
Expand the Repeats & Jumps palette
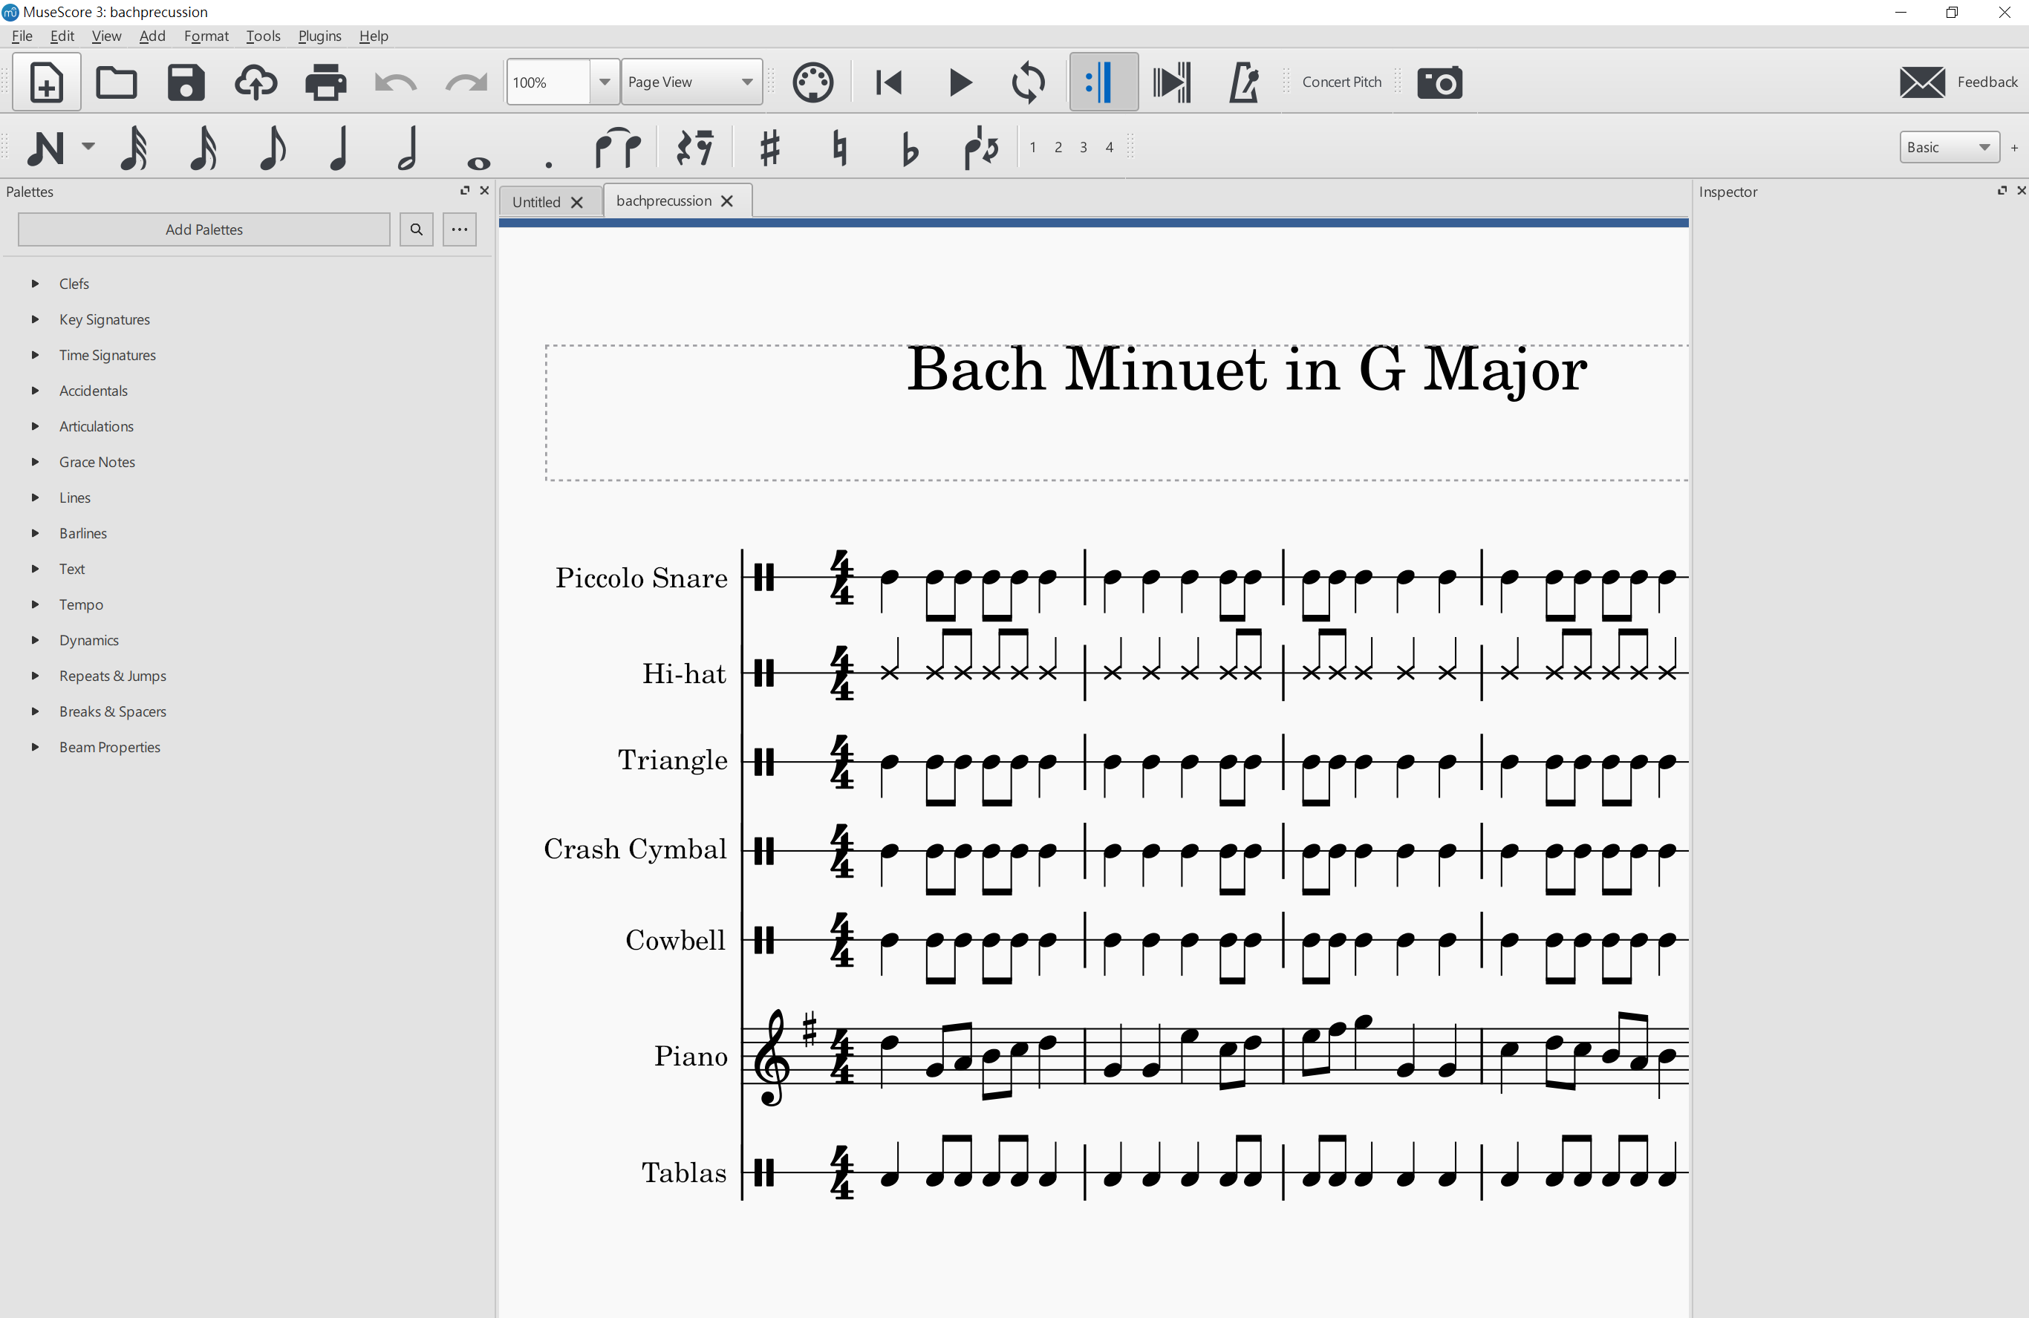(113, 675)
